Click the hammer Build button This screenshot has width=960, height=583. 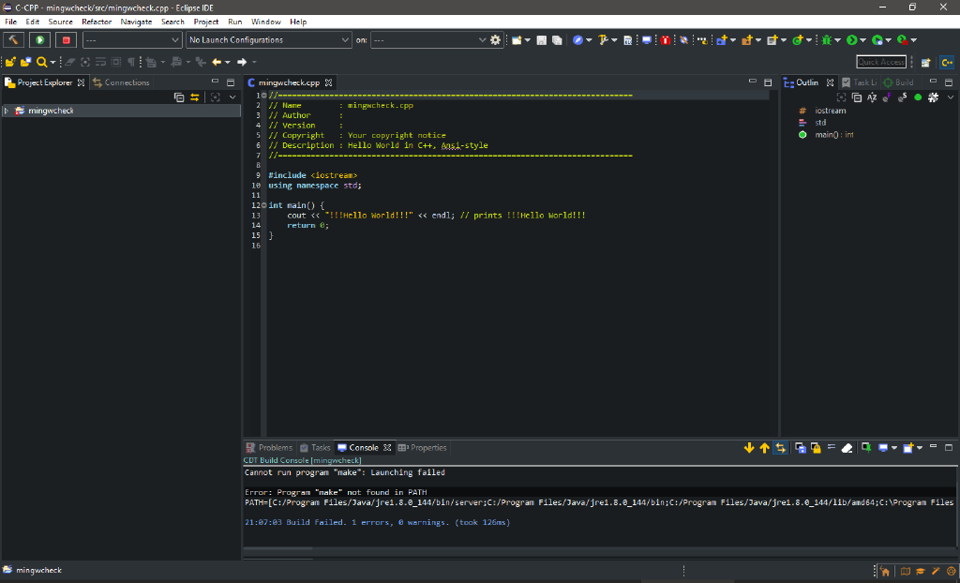pyautogui.click(x=14, y=40)
